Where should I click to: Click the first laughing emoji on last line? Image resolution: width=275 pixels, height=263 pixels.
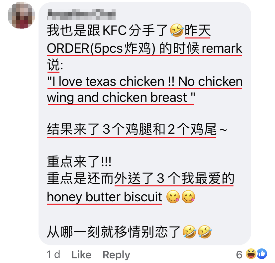(x=189, y=232)
